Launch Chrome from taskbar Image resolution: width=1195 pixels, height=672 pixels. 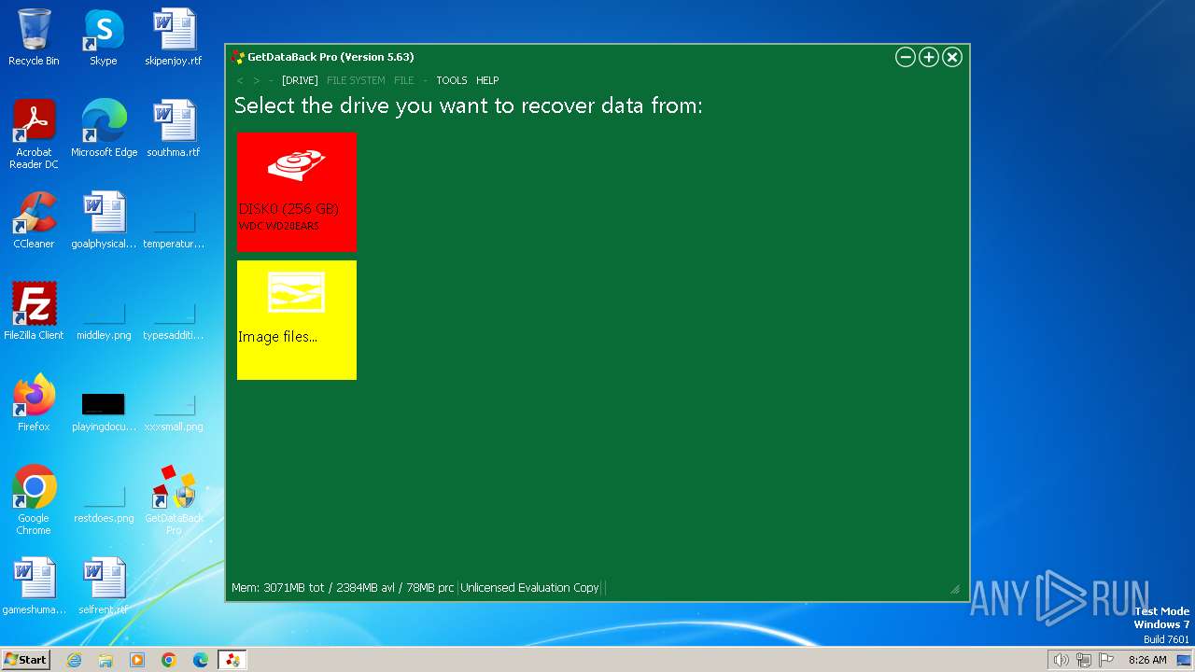point(169,660)
